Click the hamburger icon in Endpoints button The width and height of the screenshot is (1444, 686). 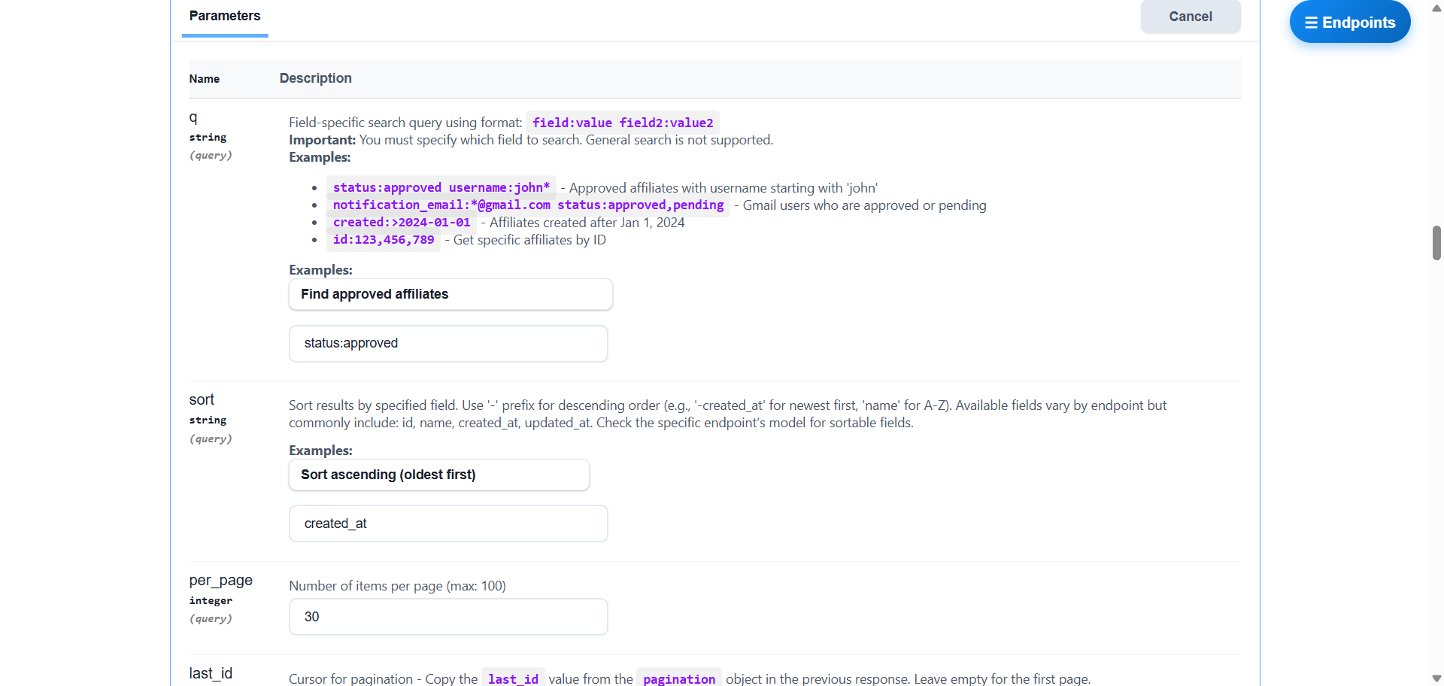click(x=1311, y=23)
